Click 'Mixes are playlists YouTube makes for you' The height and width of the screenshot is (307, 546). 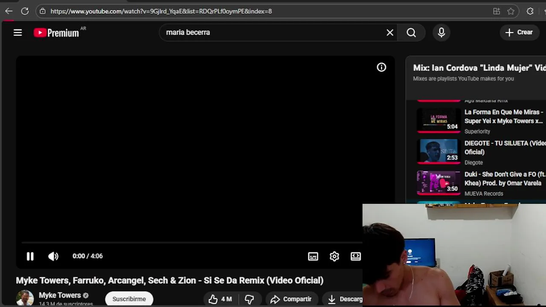(x=463, y=78)
